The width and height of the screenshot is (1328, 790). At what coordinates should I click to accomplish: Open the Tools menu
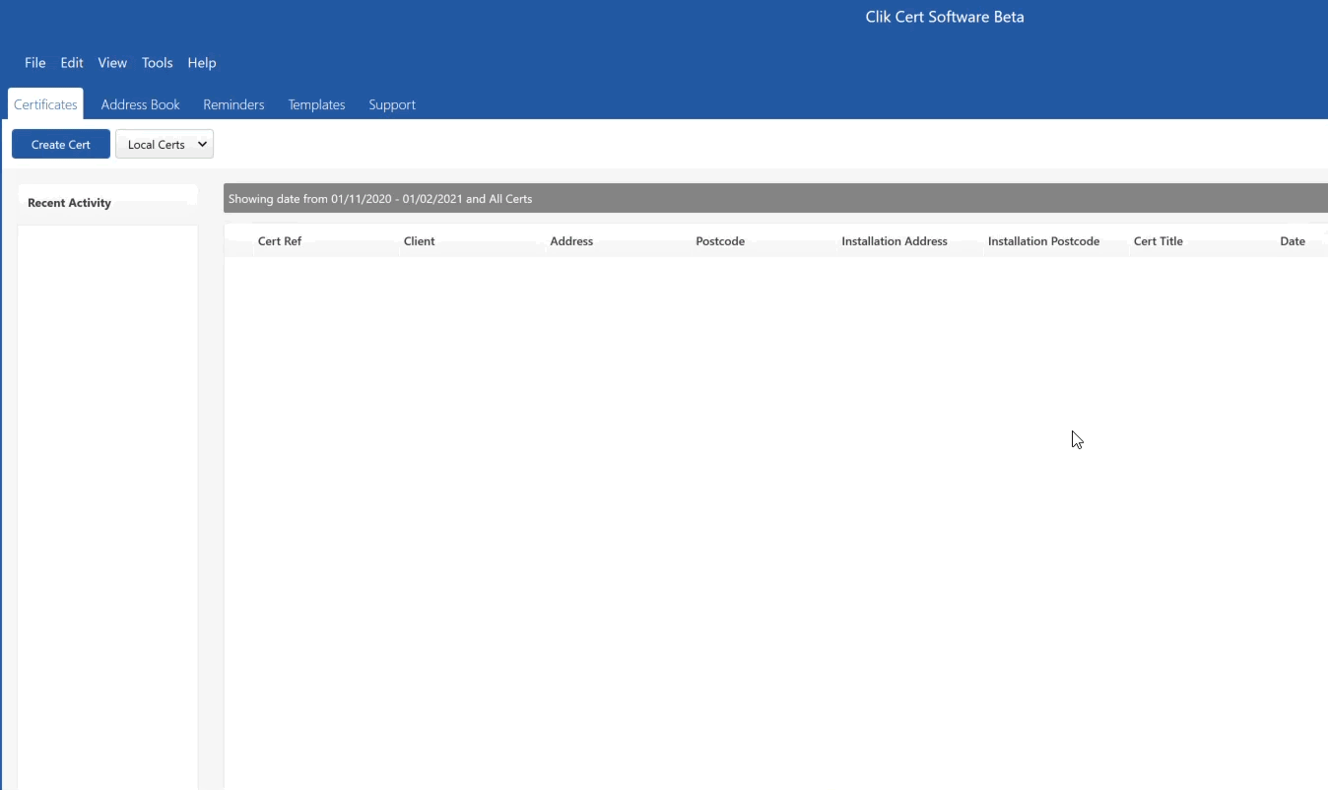click(157, 62)
